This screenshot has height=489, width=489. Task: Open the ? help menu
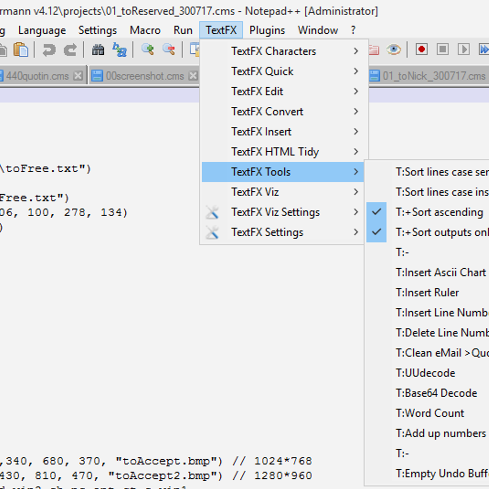[x=353, y=30]
